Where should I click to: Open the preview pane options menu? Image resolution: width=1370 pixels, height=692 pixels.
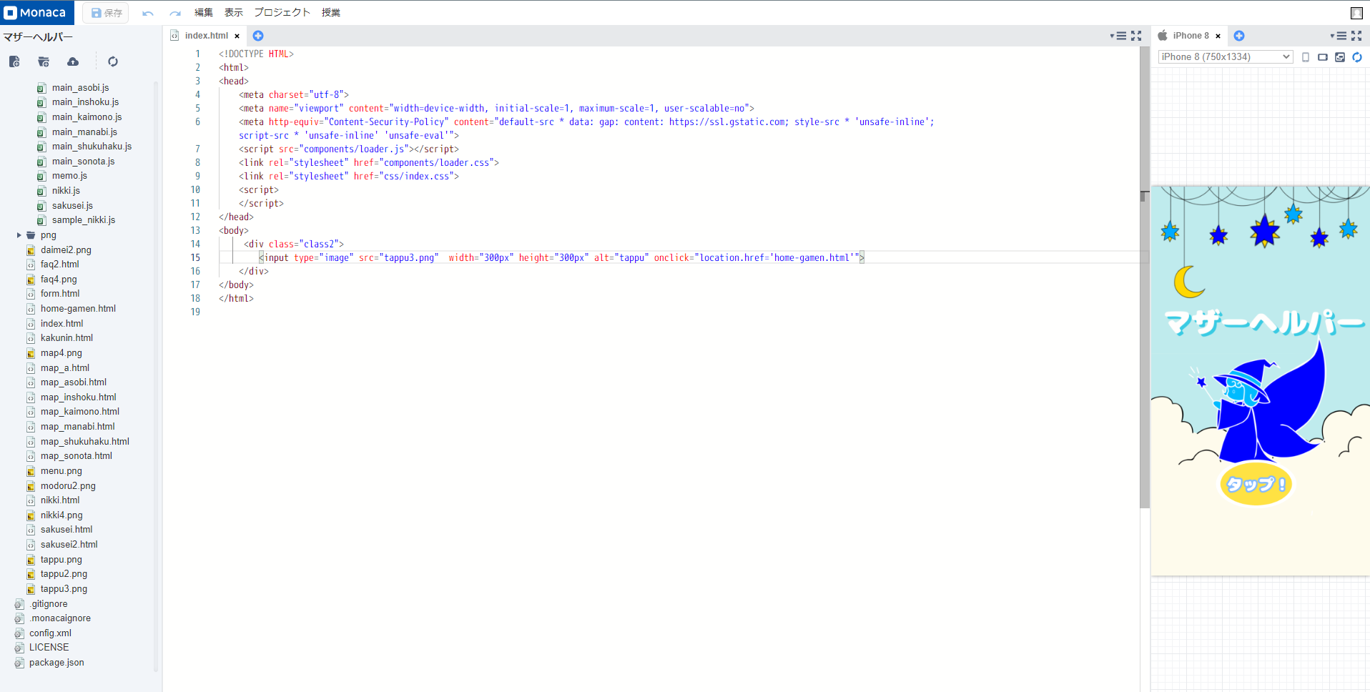tap(1339, 36)
